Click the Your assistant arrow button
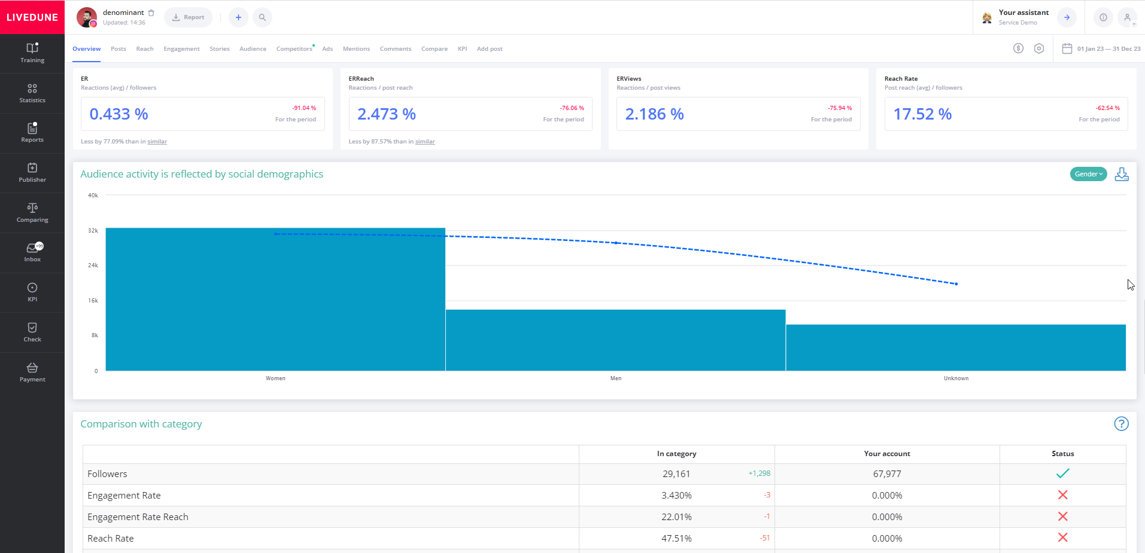The width and height of the screenshot is (1145, 553). tap(1067, 17)
